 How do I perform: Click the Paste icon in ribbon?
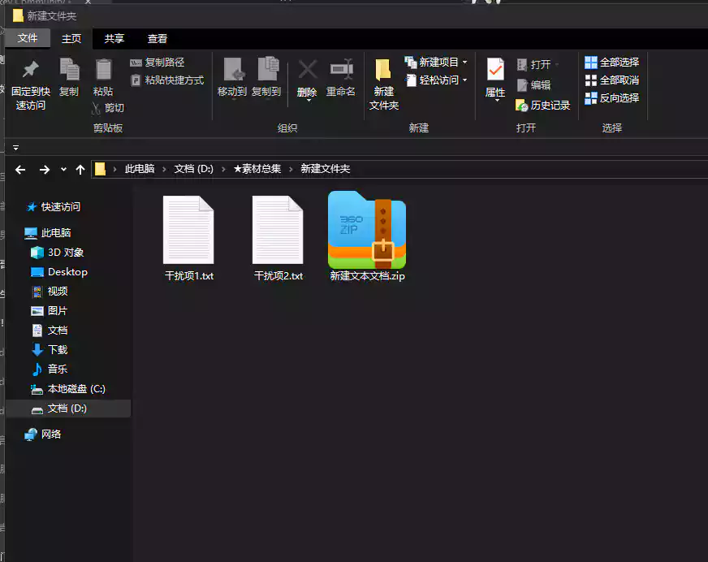[103, 71]
